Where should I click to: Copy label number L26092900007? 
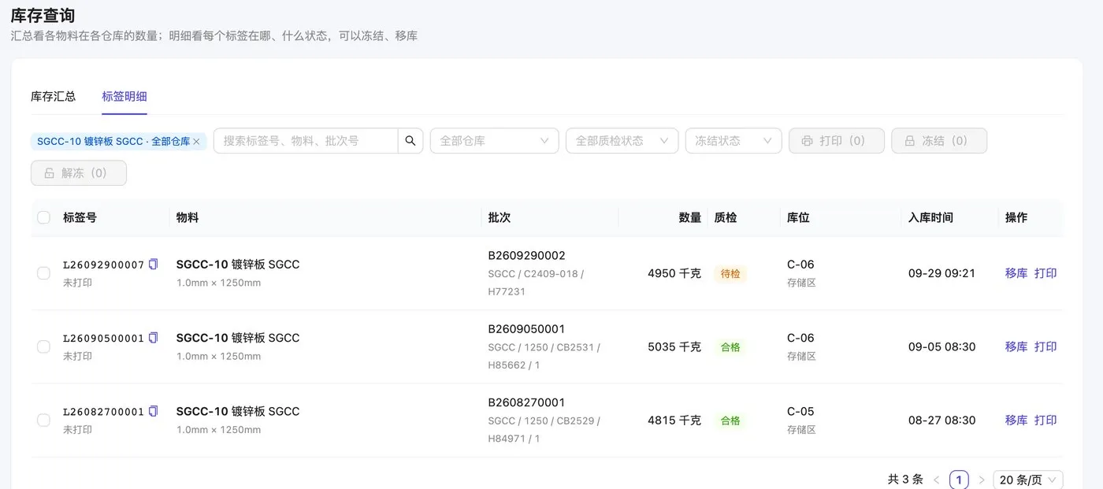pos(154,265)
